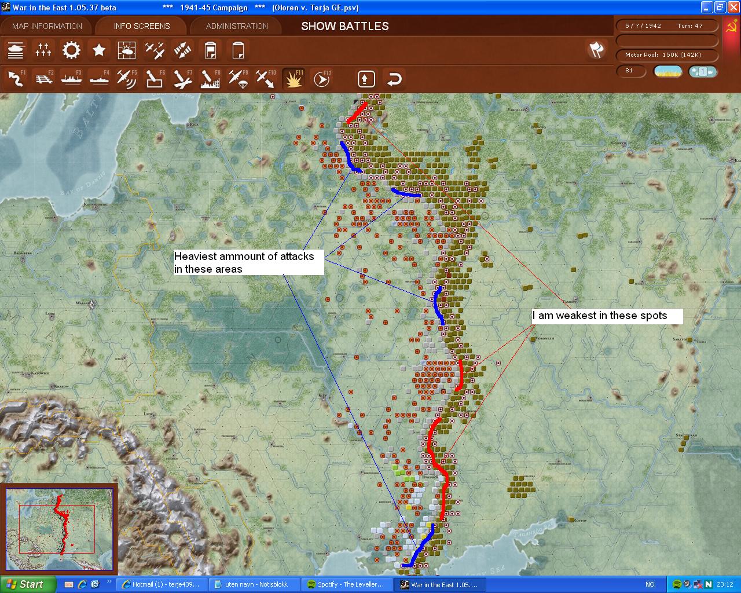Click the minimap overview thumbnail
Screen dimensions: 741x593
pyautogui.click(x=59, y=529)
